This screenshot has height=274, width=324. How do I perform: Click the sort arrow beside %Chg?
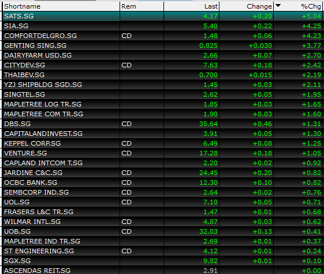point(278,6)
